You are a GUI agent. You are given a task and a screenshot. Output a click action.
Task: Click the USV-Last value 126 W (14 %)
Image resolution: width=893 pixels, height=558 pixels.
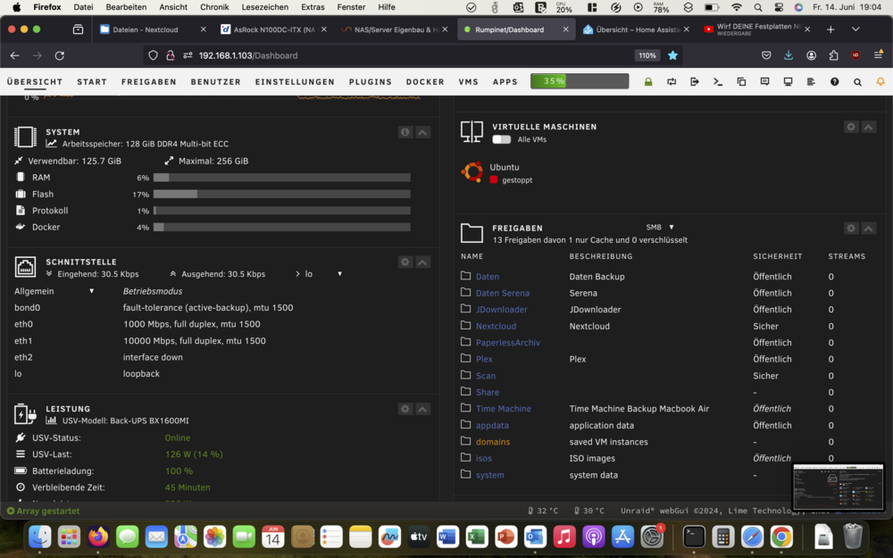(x=194, y=454)
